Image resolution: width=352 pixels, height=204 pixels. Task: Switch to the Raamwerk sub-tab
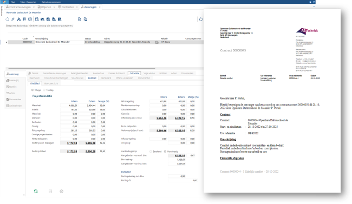pyautogui.click(x=34, y=78)
